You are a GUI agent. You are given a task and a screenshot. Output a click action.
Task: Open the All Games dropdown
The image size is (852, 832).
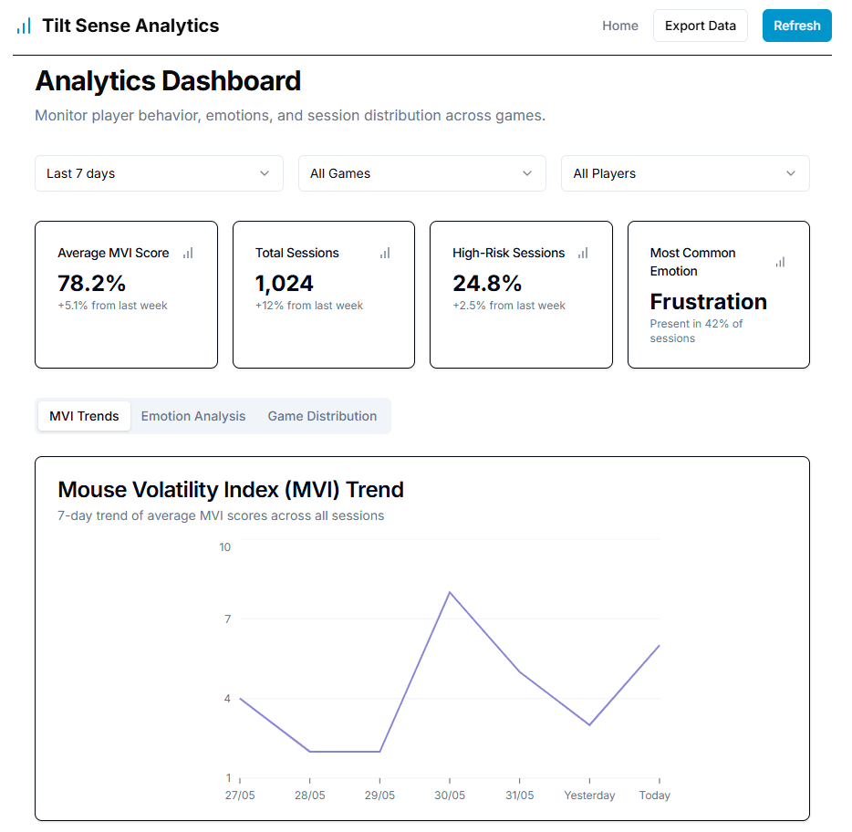[x=421, y=173]
